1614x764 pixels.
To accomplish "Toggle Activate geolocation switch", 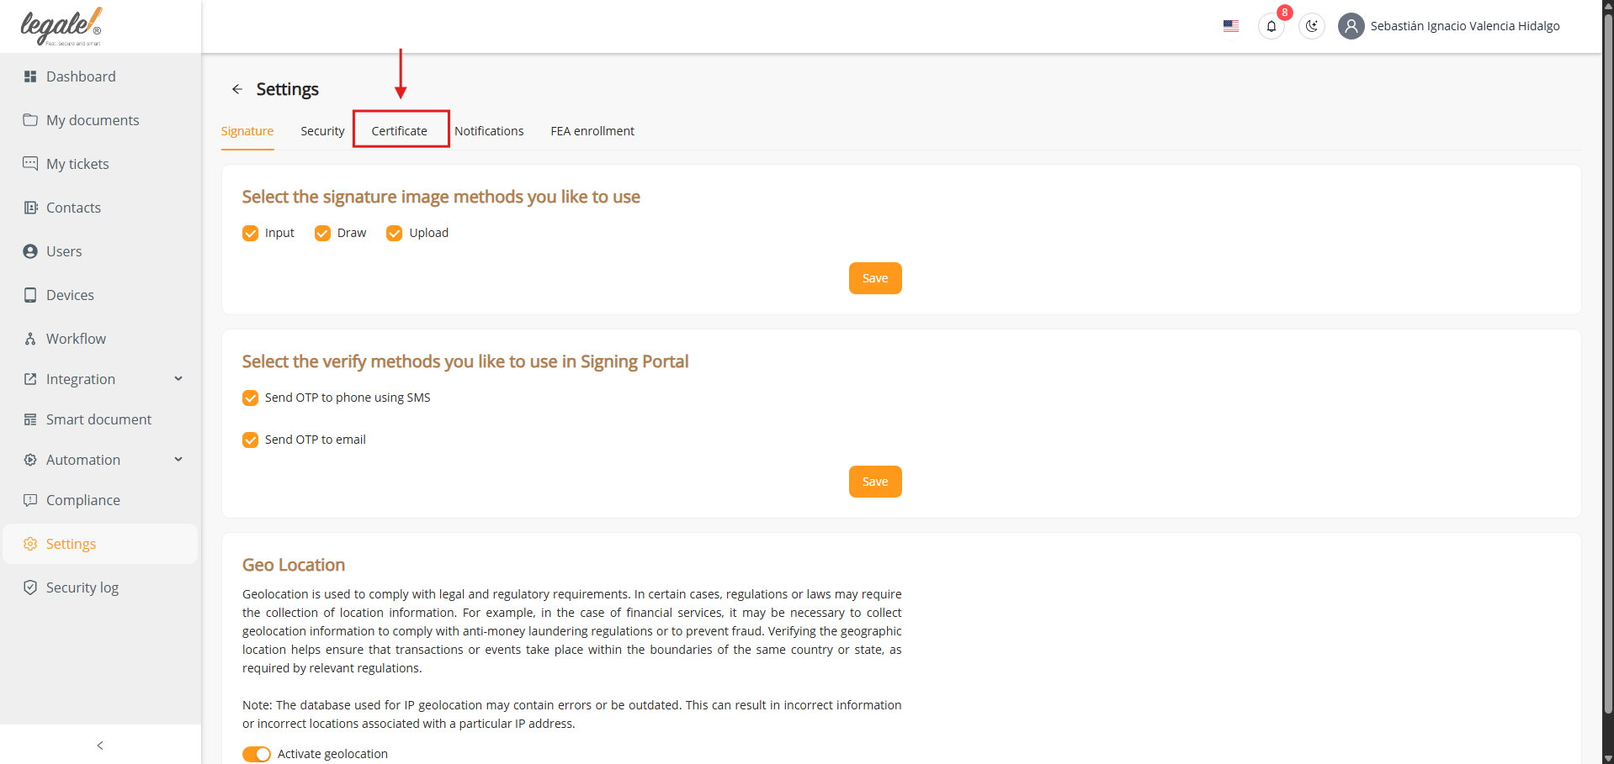I will (x=257, y=754).
